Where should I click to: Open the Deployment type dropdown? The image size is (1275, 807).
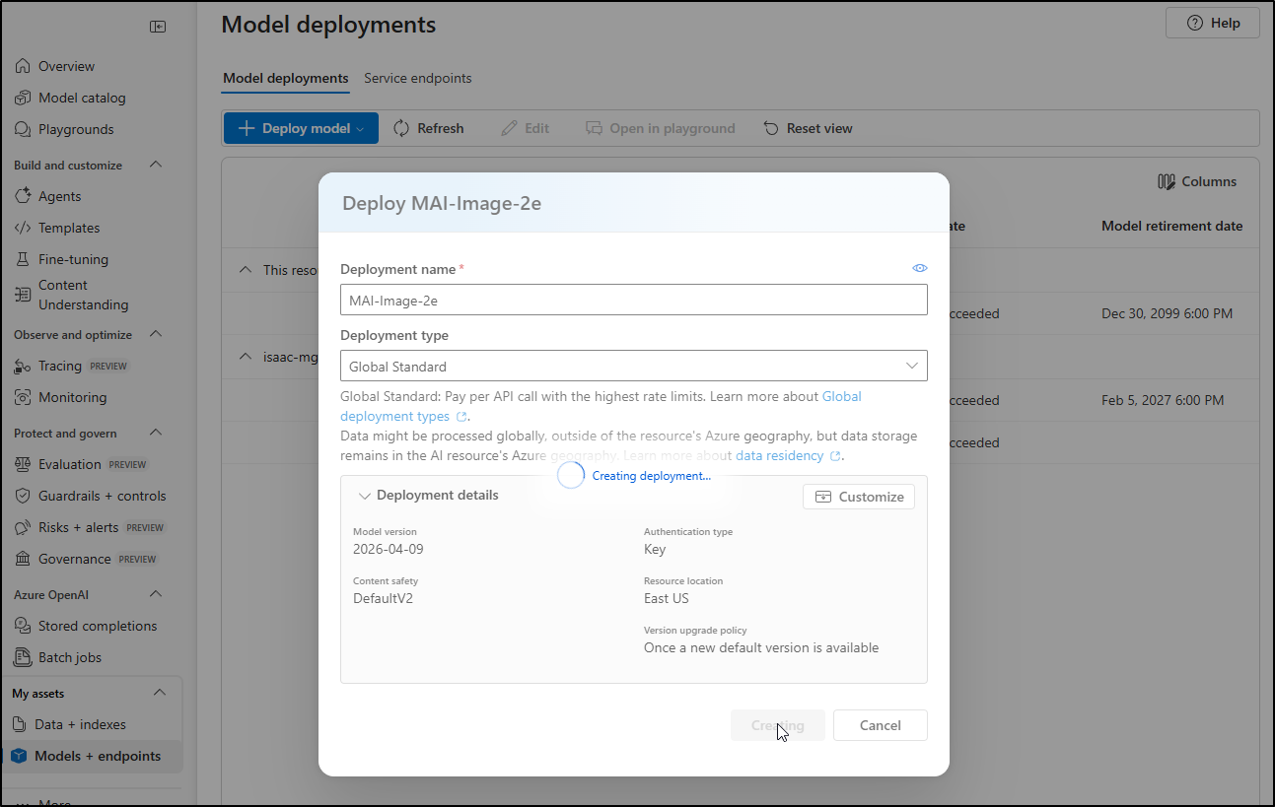point(633,366)
